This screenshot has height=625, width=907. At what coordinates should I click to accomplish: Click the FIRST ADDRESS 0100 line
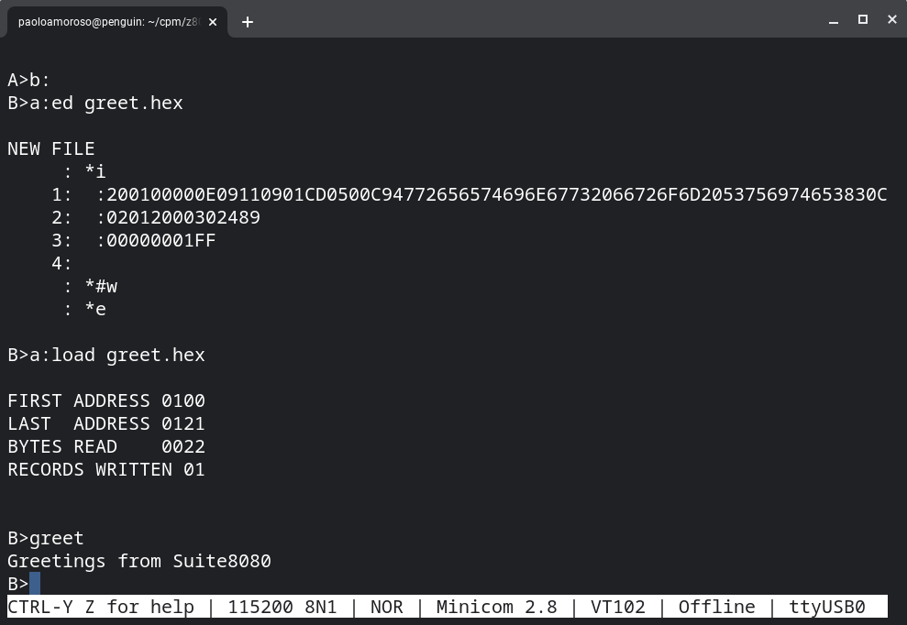[x=106, y=400]
